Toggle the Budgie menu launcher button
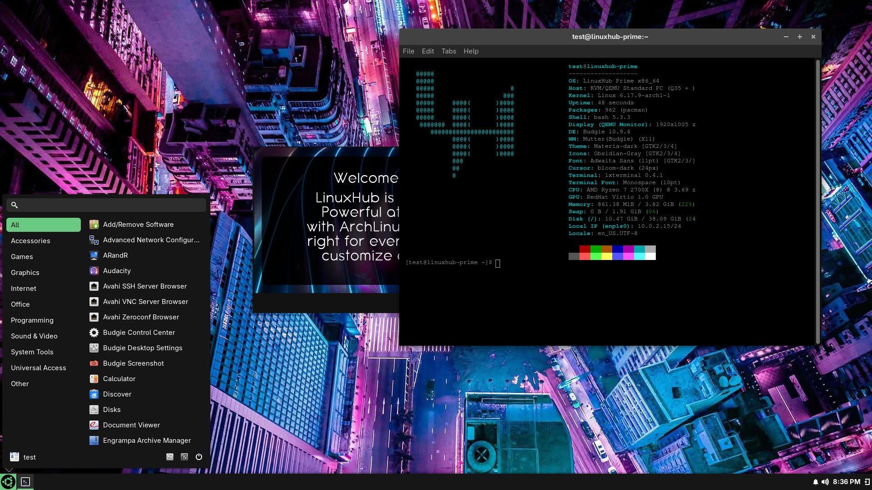 click(x=8, y=482)
